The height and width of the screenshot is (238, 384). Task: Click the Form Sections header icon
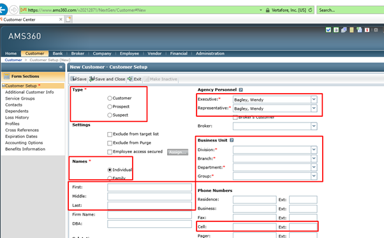point(6,76)
